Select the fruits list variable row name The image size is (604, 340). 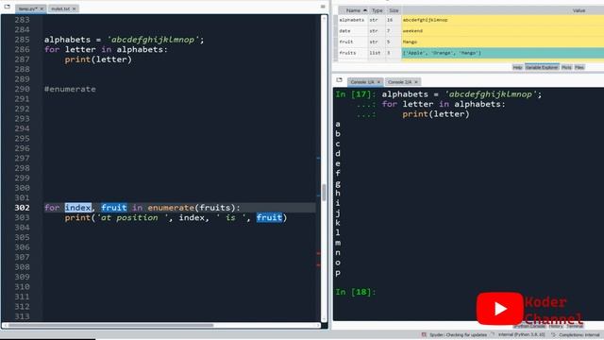click(x=347, y=53)
